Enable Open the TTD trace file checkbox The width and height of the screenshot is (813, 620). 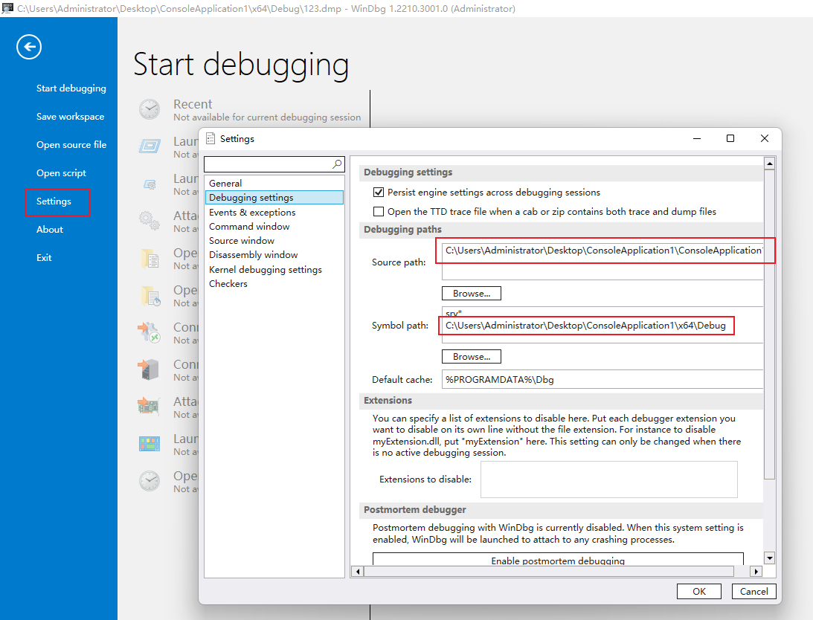(379, 212)
